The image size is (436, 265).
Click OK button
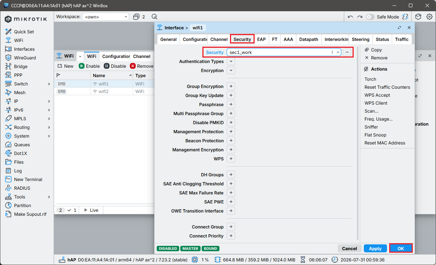[x=401, y=248]
